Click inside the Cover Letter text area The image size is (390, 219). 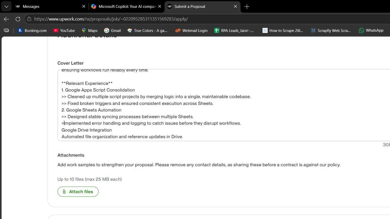point(223,105)
